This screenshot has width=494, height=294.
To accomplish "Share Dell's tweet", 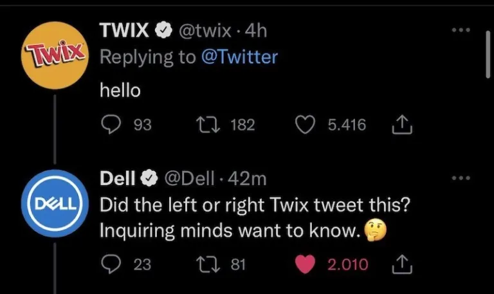I will pos(401,264).
